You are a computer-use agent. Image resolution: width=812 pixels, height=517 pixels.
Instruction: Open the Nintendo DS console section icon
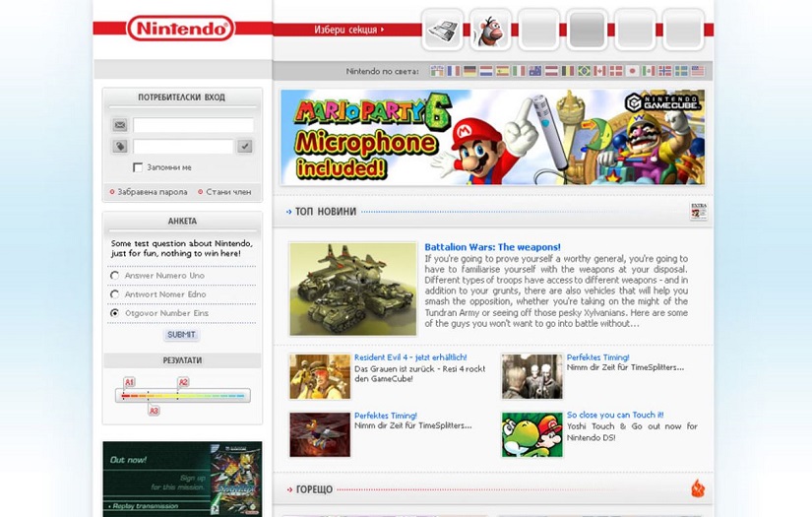click(442, 31)
